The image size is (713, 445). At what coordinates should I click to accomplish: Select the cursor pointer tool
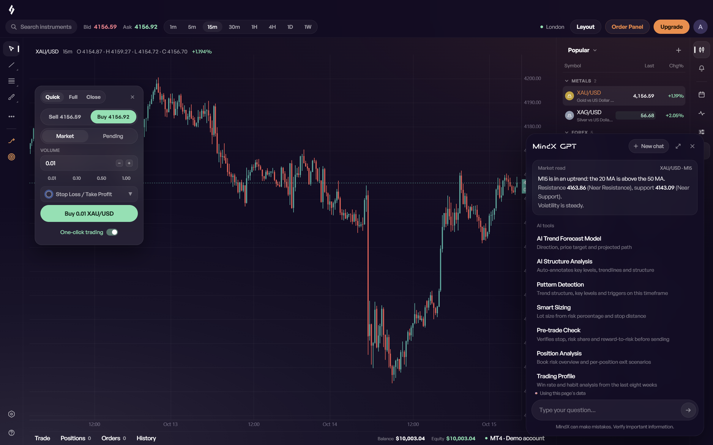click(12, 49)
